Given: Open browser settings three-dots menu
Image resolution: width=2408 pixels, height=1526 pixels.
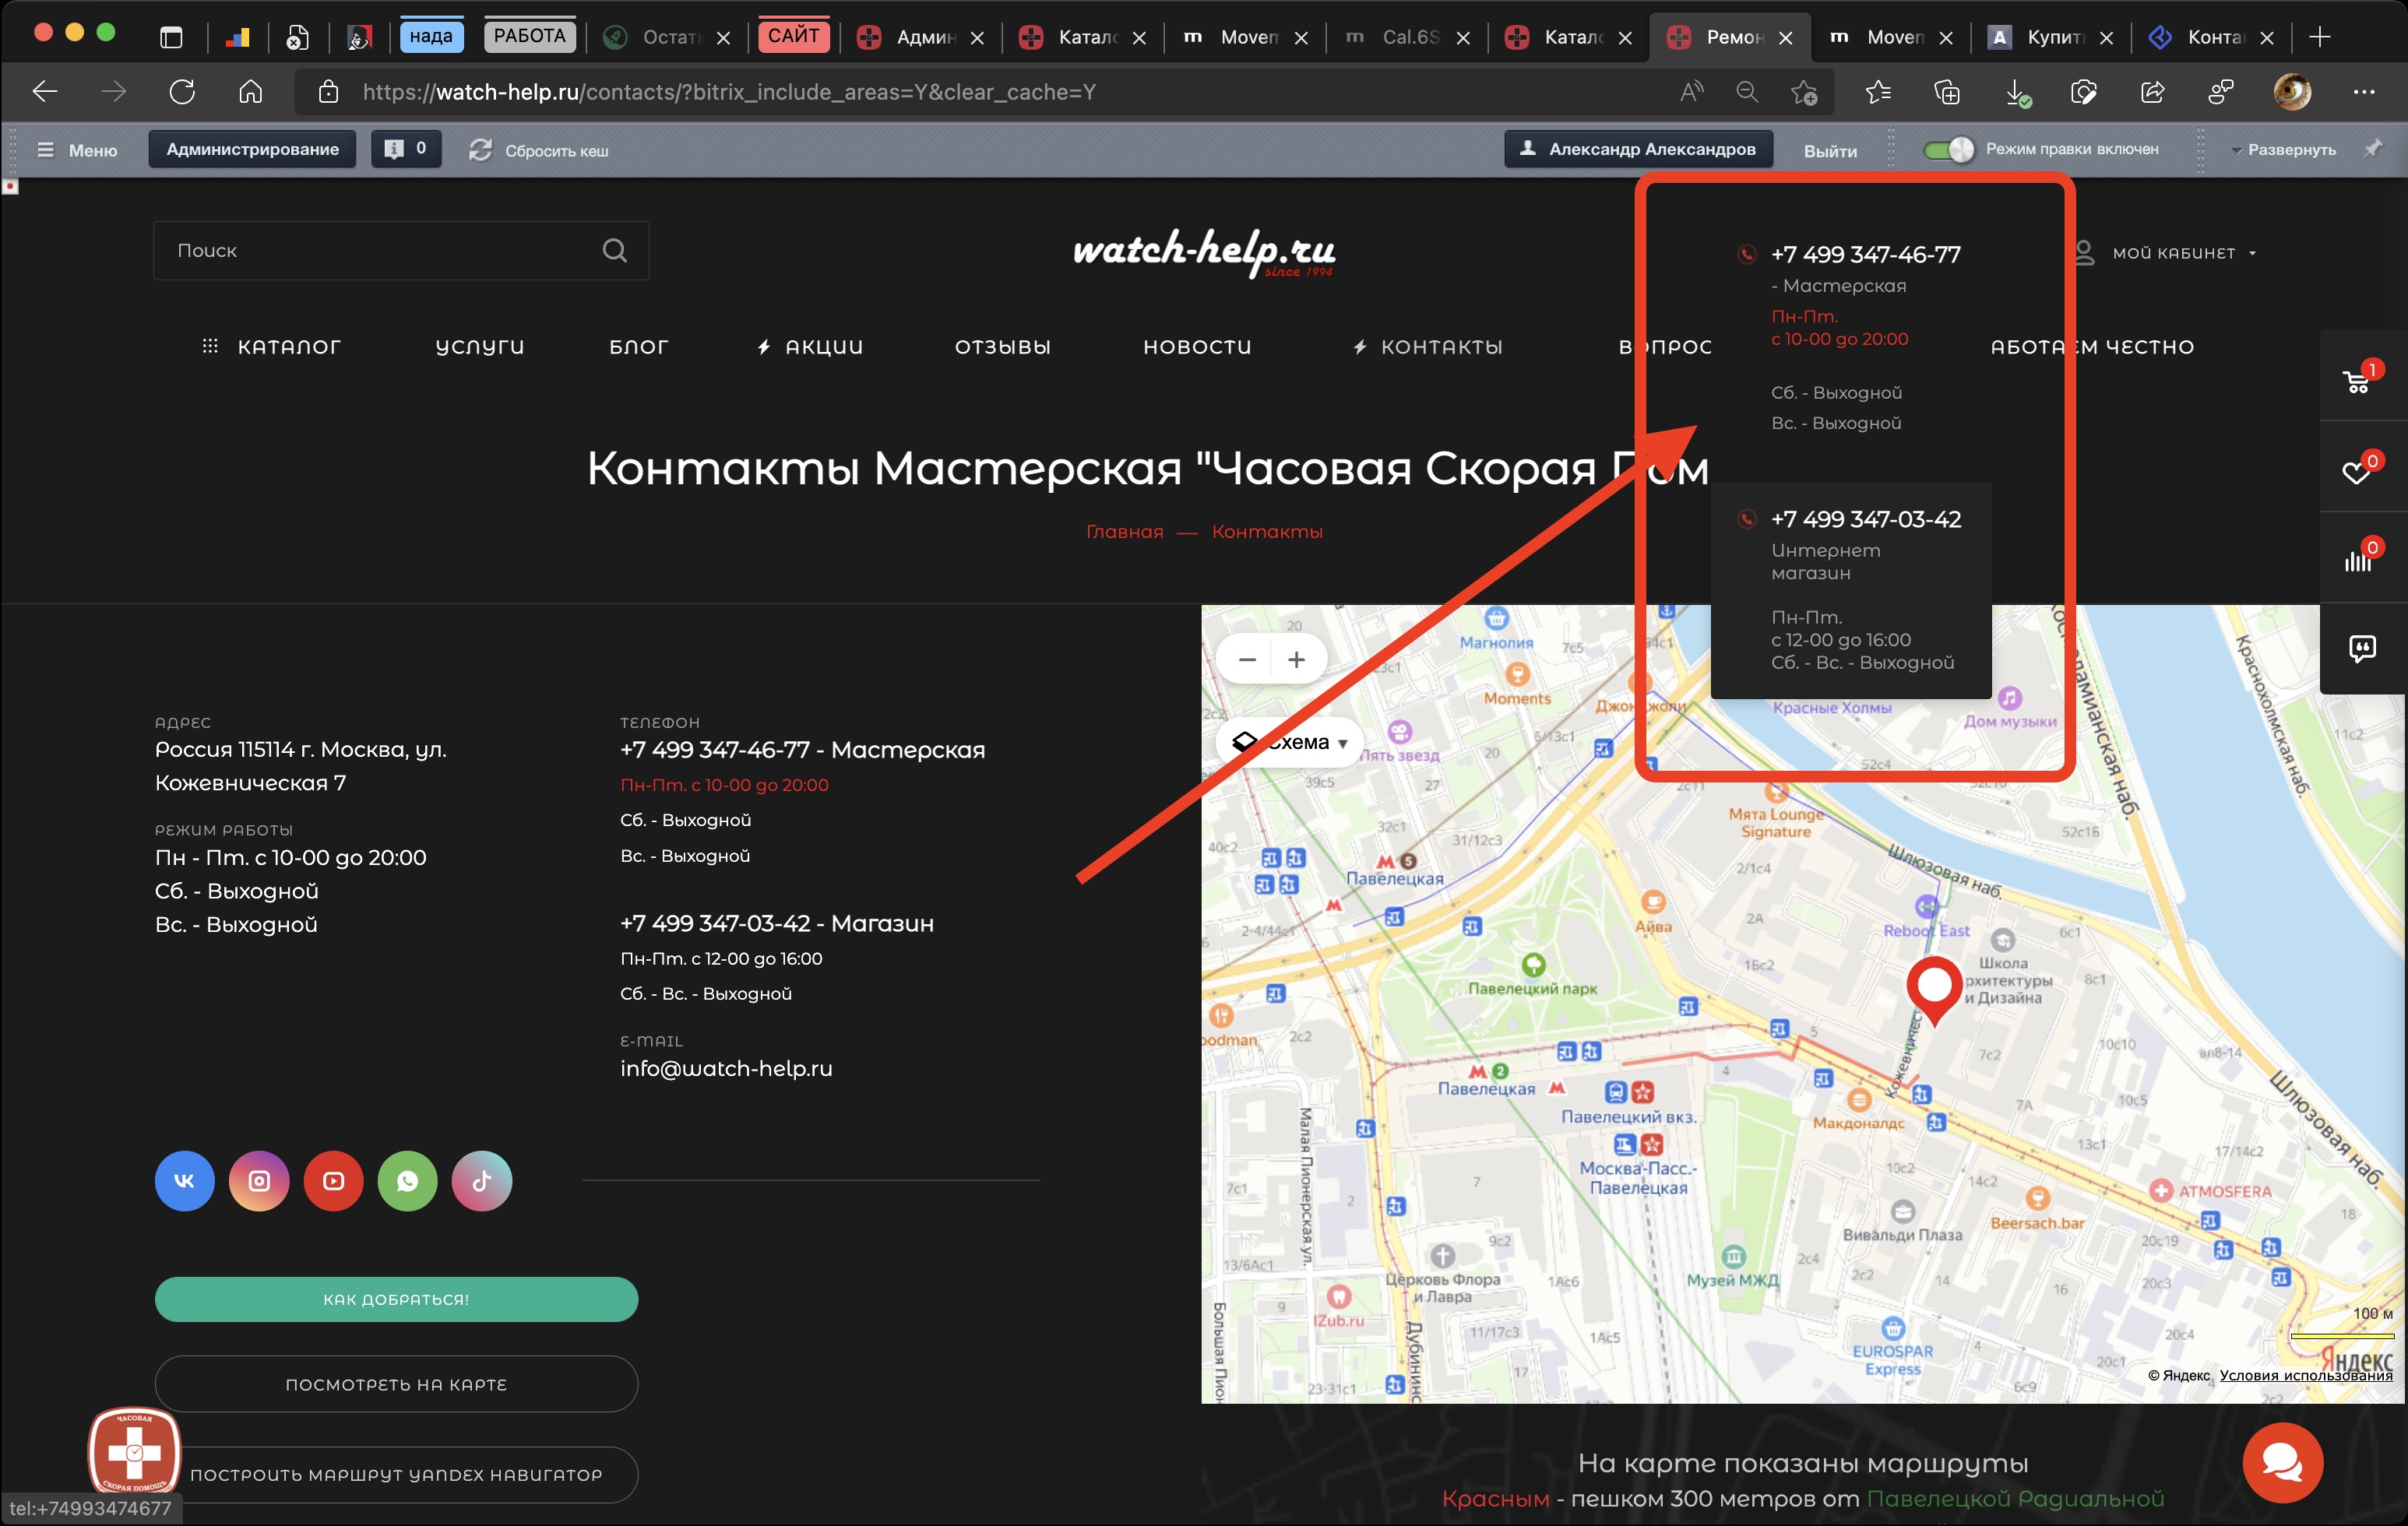Looking at the screenshot, I should click(x=2364, y=92).
